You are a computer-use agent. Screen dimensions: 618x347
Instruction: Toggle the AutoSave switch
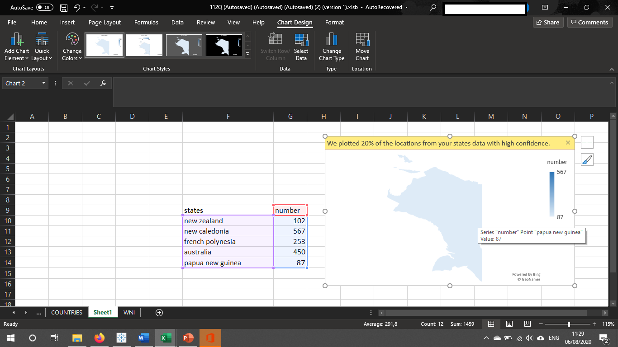point(44,8)
